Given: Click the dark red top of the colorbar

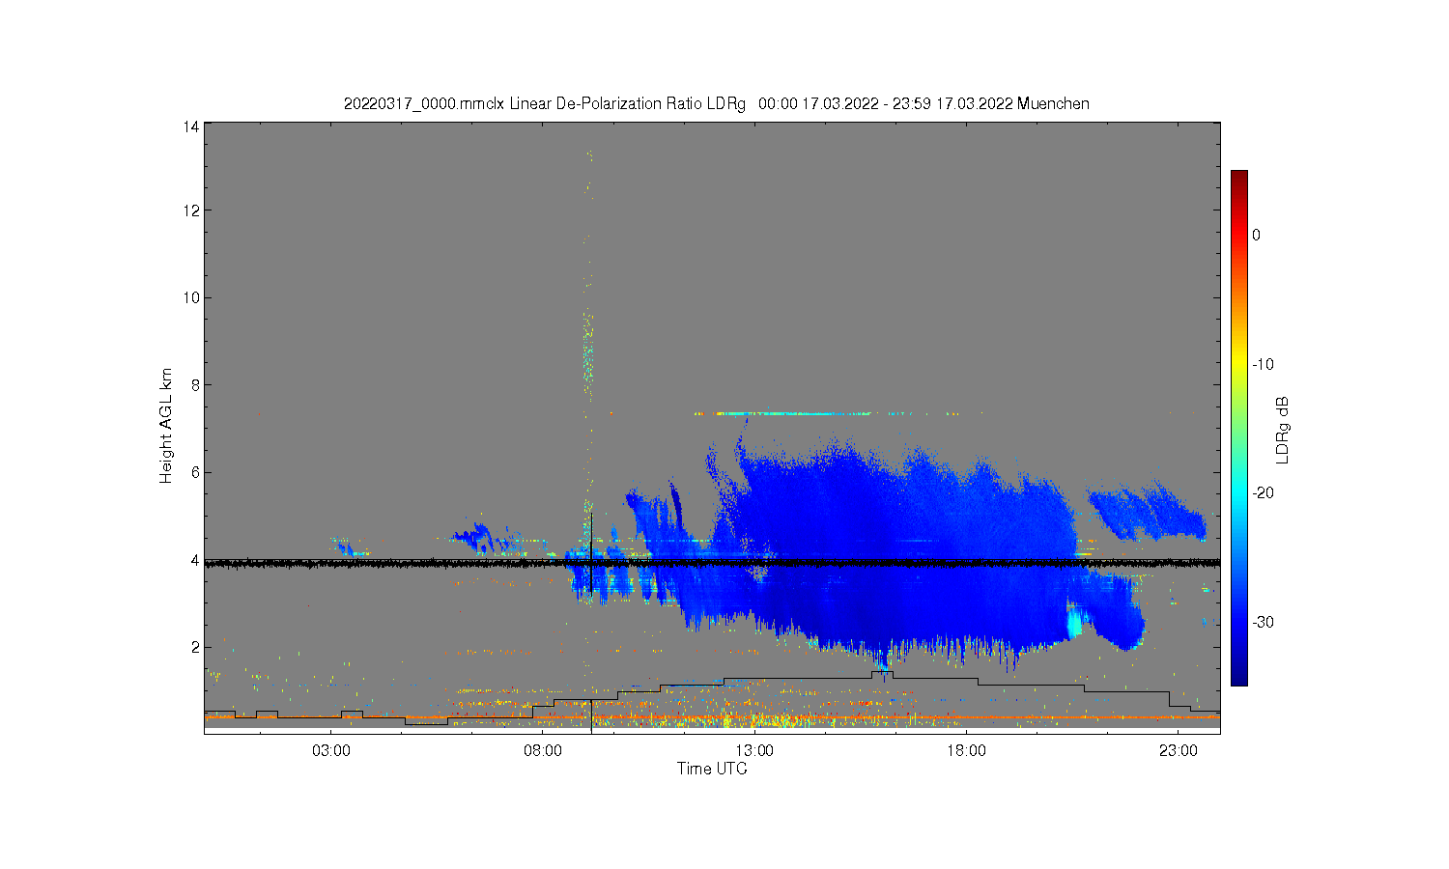Looking at the screenshot, I should [x=1238, y=178].
